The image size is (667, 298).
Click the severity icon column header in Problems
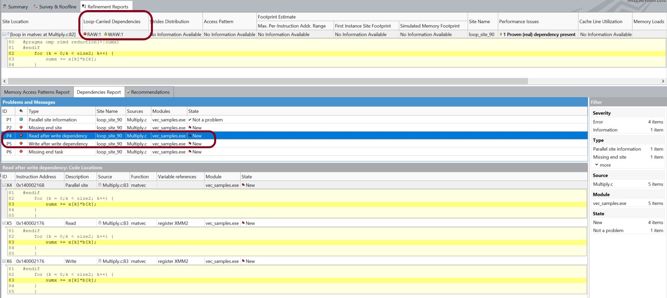click(x=21, y=111)
